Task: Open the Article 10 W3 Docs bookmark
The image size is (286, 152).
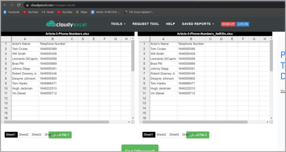Action: (x=106, y=12)
